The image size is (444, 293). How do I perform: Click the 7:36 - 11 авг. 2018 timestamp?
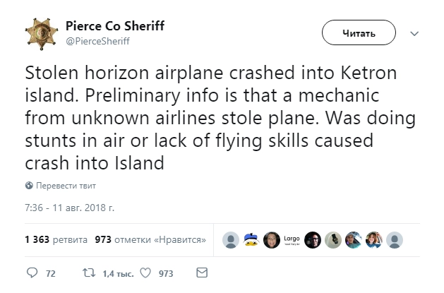69,208
